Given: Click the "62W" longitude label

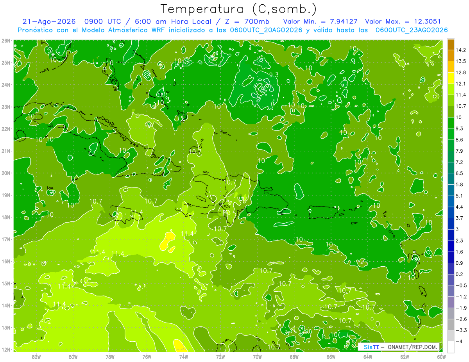Looking at the screenshot, I should point(405,357).
